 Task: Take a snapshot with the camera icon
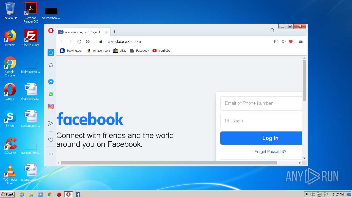(276, 42)
